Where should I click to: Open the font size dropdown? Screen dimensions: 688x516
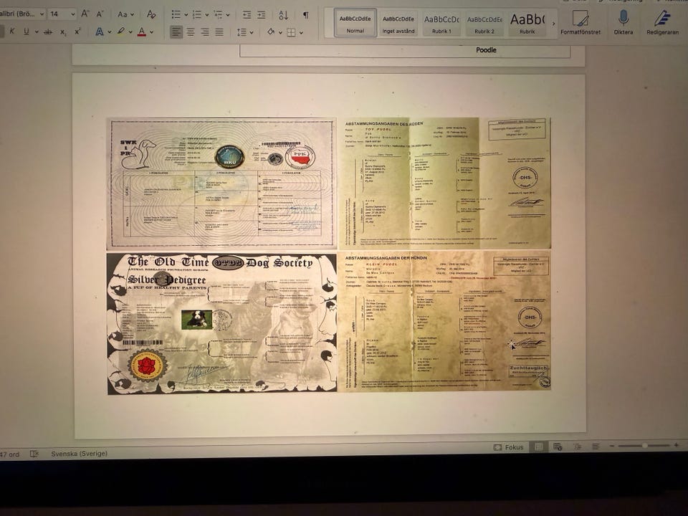(x=72, y=14)
